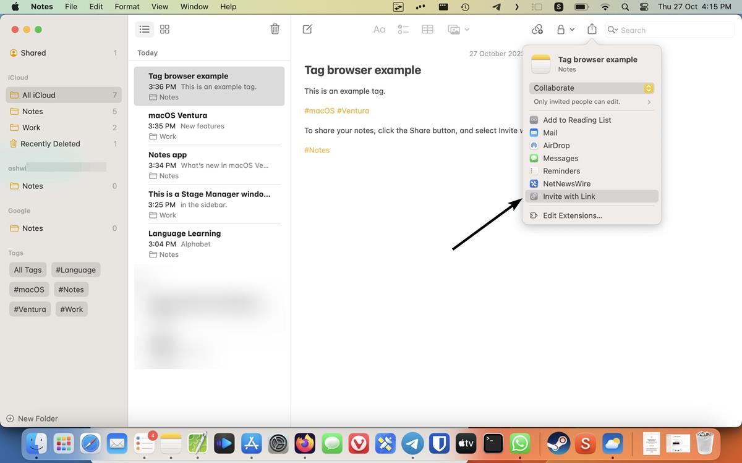Screen dimensions: 742x463
Task: Add note to Reading List
Action: click(575, 119)
